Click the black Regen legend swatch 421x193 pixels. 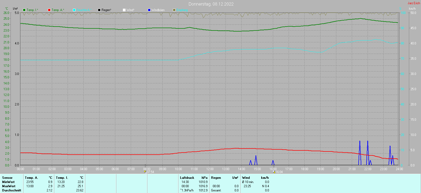click(99, 10)
